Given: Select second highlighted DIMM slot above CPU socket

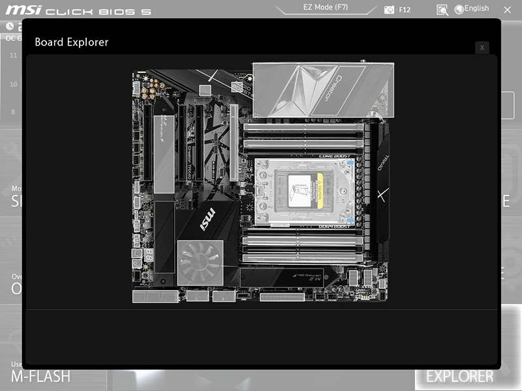Looking at the screenshot, I should click(x=303, y=143).
